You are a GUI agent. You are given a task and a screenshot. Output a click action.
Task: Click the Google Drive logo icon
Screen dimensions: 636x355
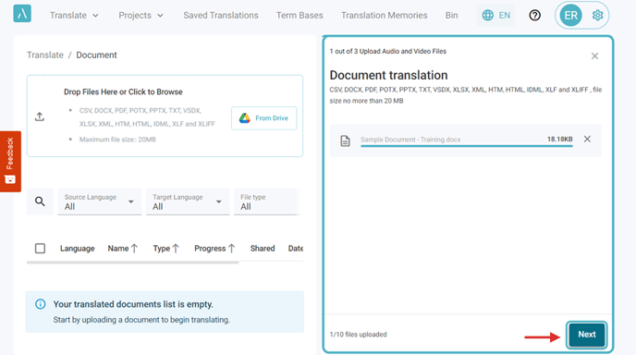click(x=245, y=118)
